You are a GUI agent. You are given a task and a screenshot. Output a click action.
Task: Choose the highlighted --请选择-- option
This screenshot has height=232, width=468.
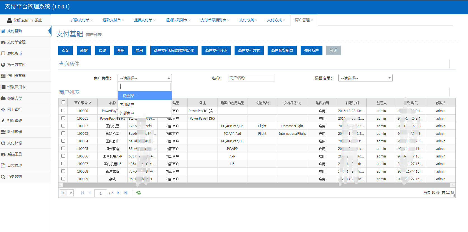pyautogui.click(x=144, y=96)
